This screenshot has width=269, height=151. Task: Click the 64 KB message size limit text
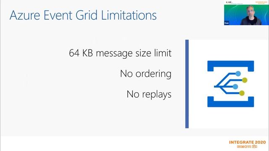tap(120, 53)
